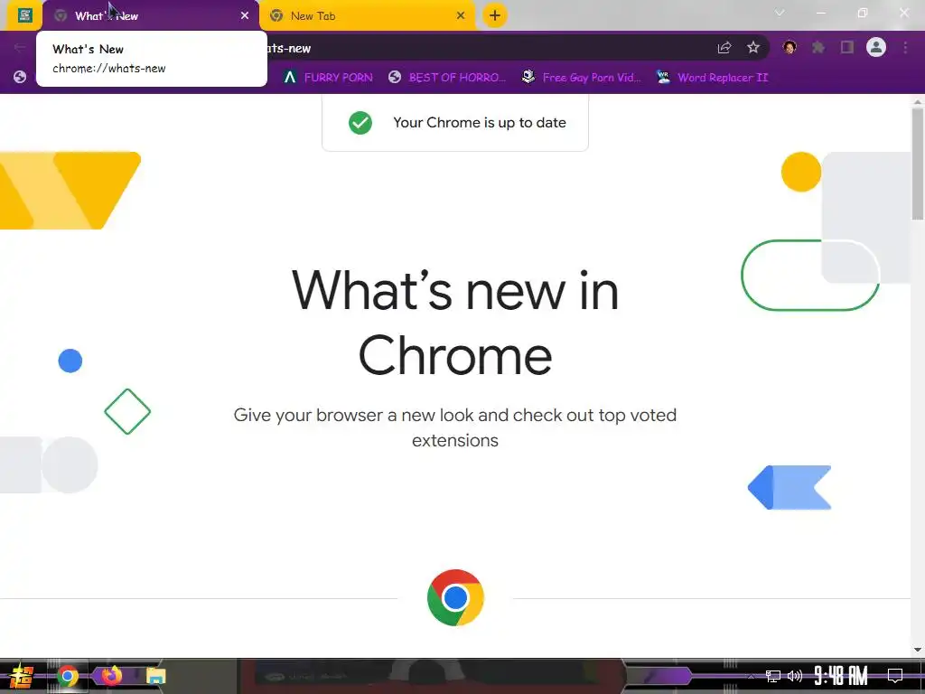Image resolution: width=925 pixels, height=694 pixels.
Task: Launch Firefox from the taskbar
Action: (x=111, y=675)
